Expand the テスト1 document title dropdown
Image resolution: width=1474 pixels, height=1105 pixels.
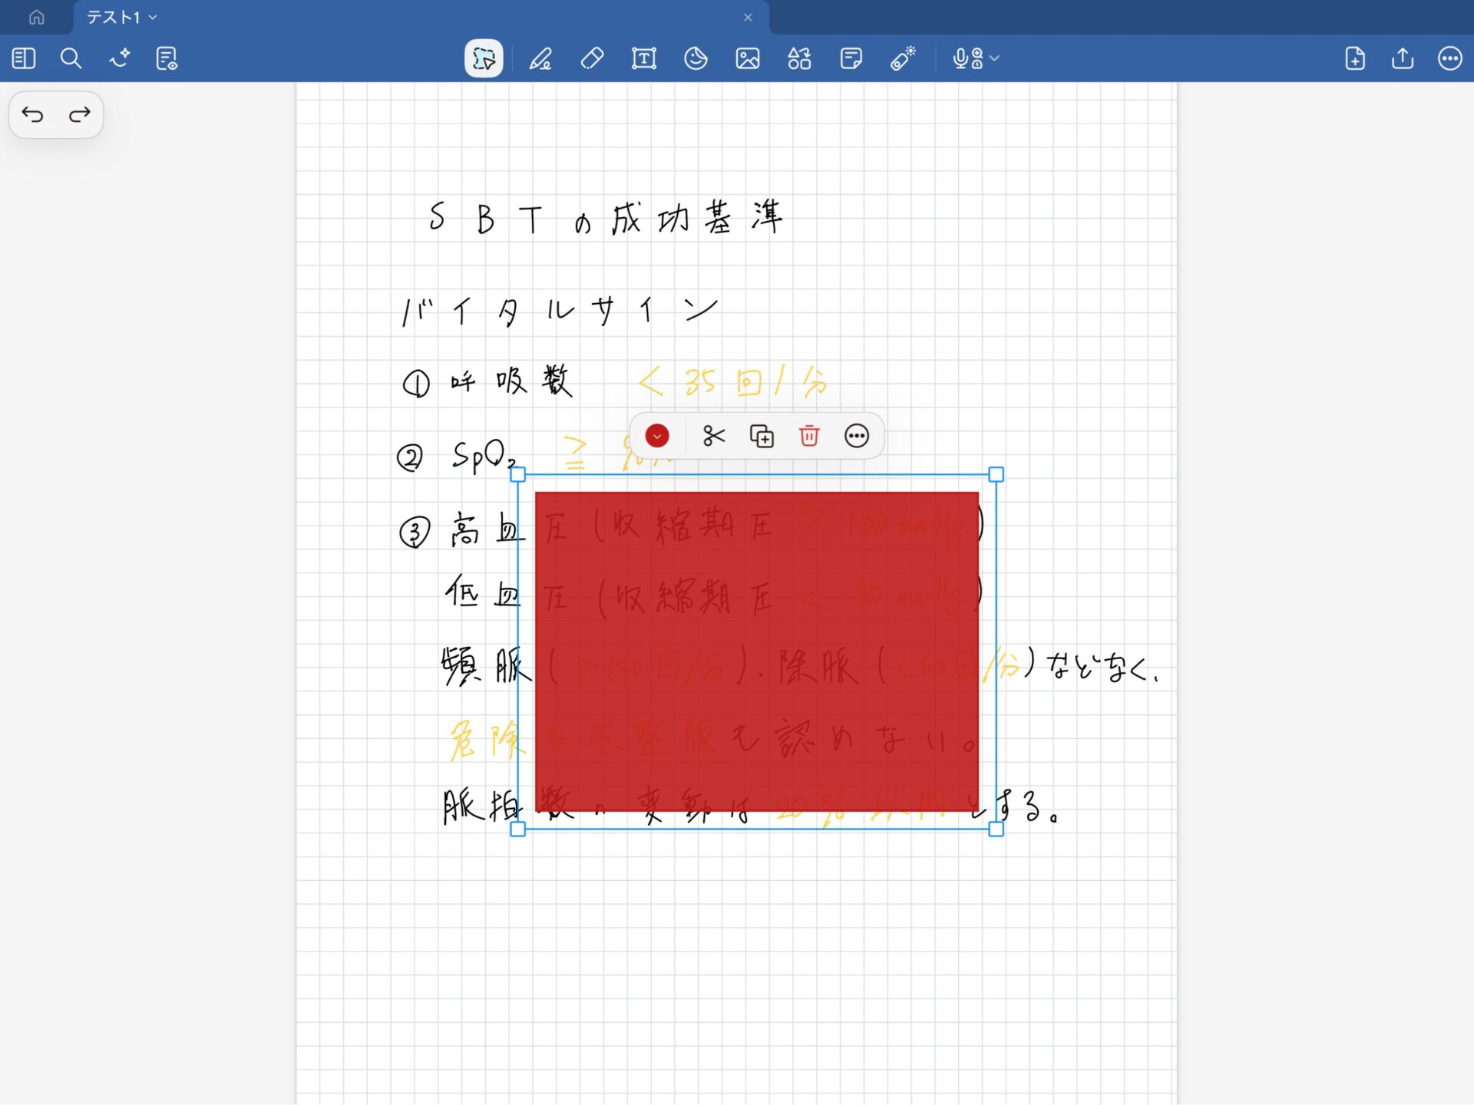(x=153, y=17)
